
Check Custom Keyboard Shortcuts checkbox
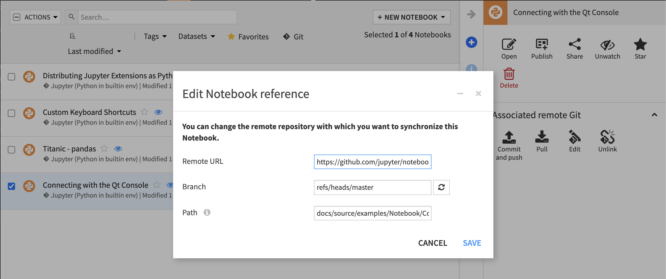[11, 113]
